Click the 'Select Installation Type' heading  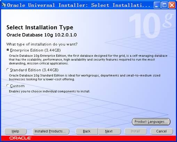40,28
